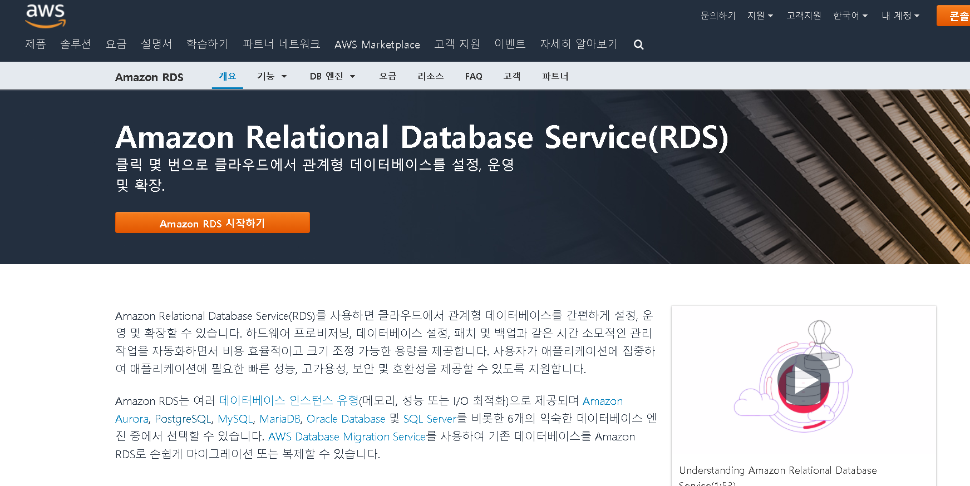Select 파트너 tab in RDS subnav

(555, 76)
